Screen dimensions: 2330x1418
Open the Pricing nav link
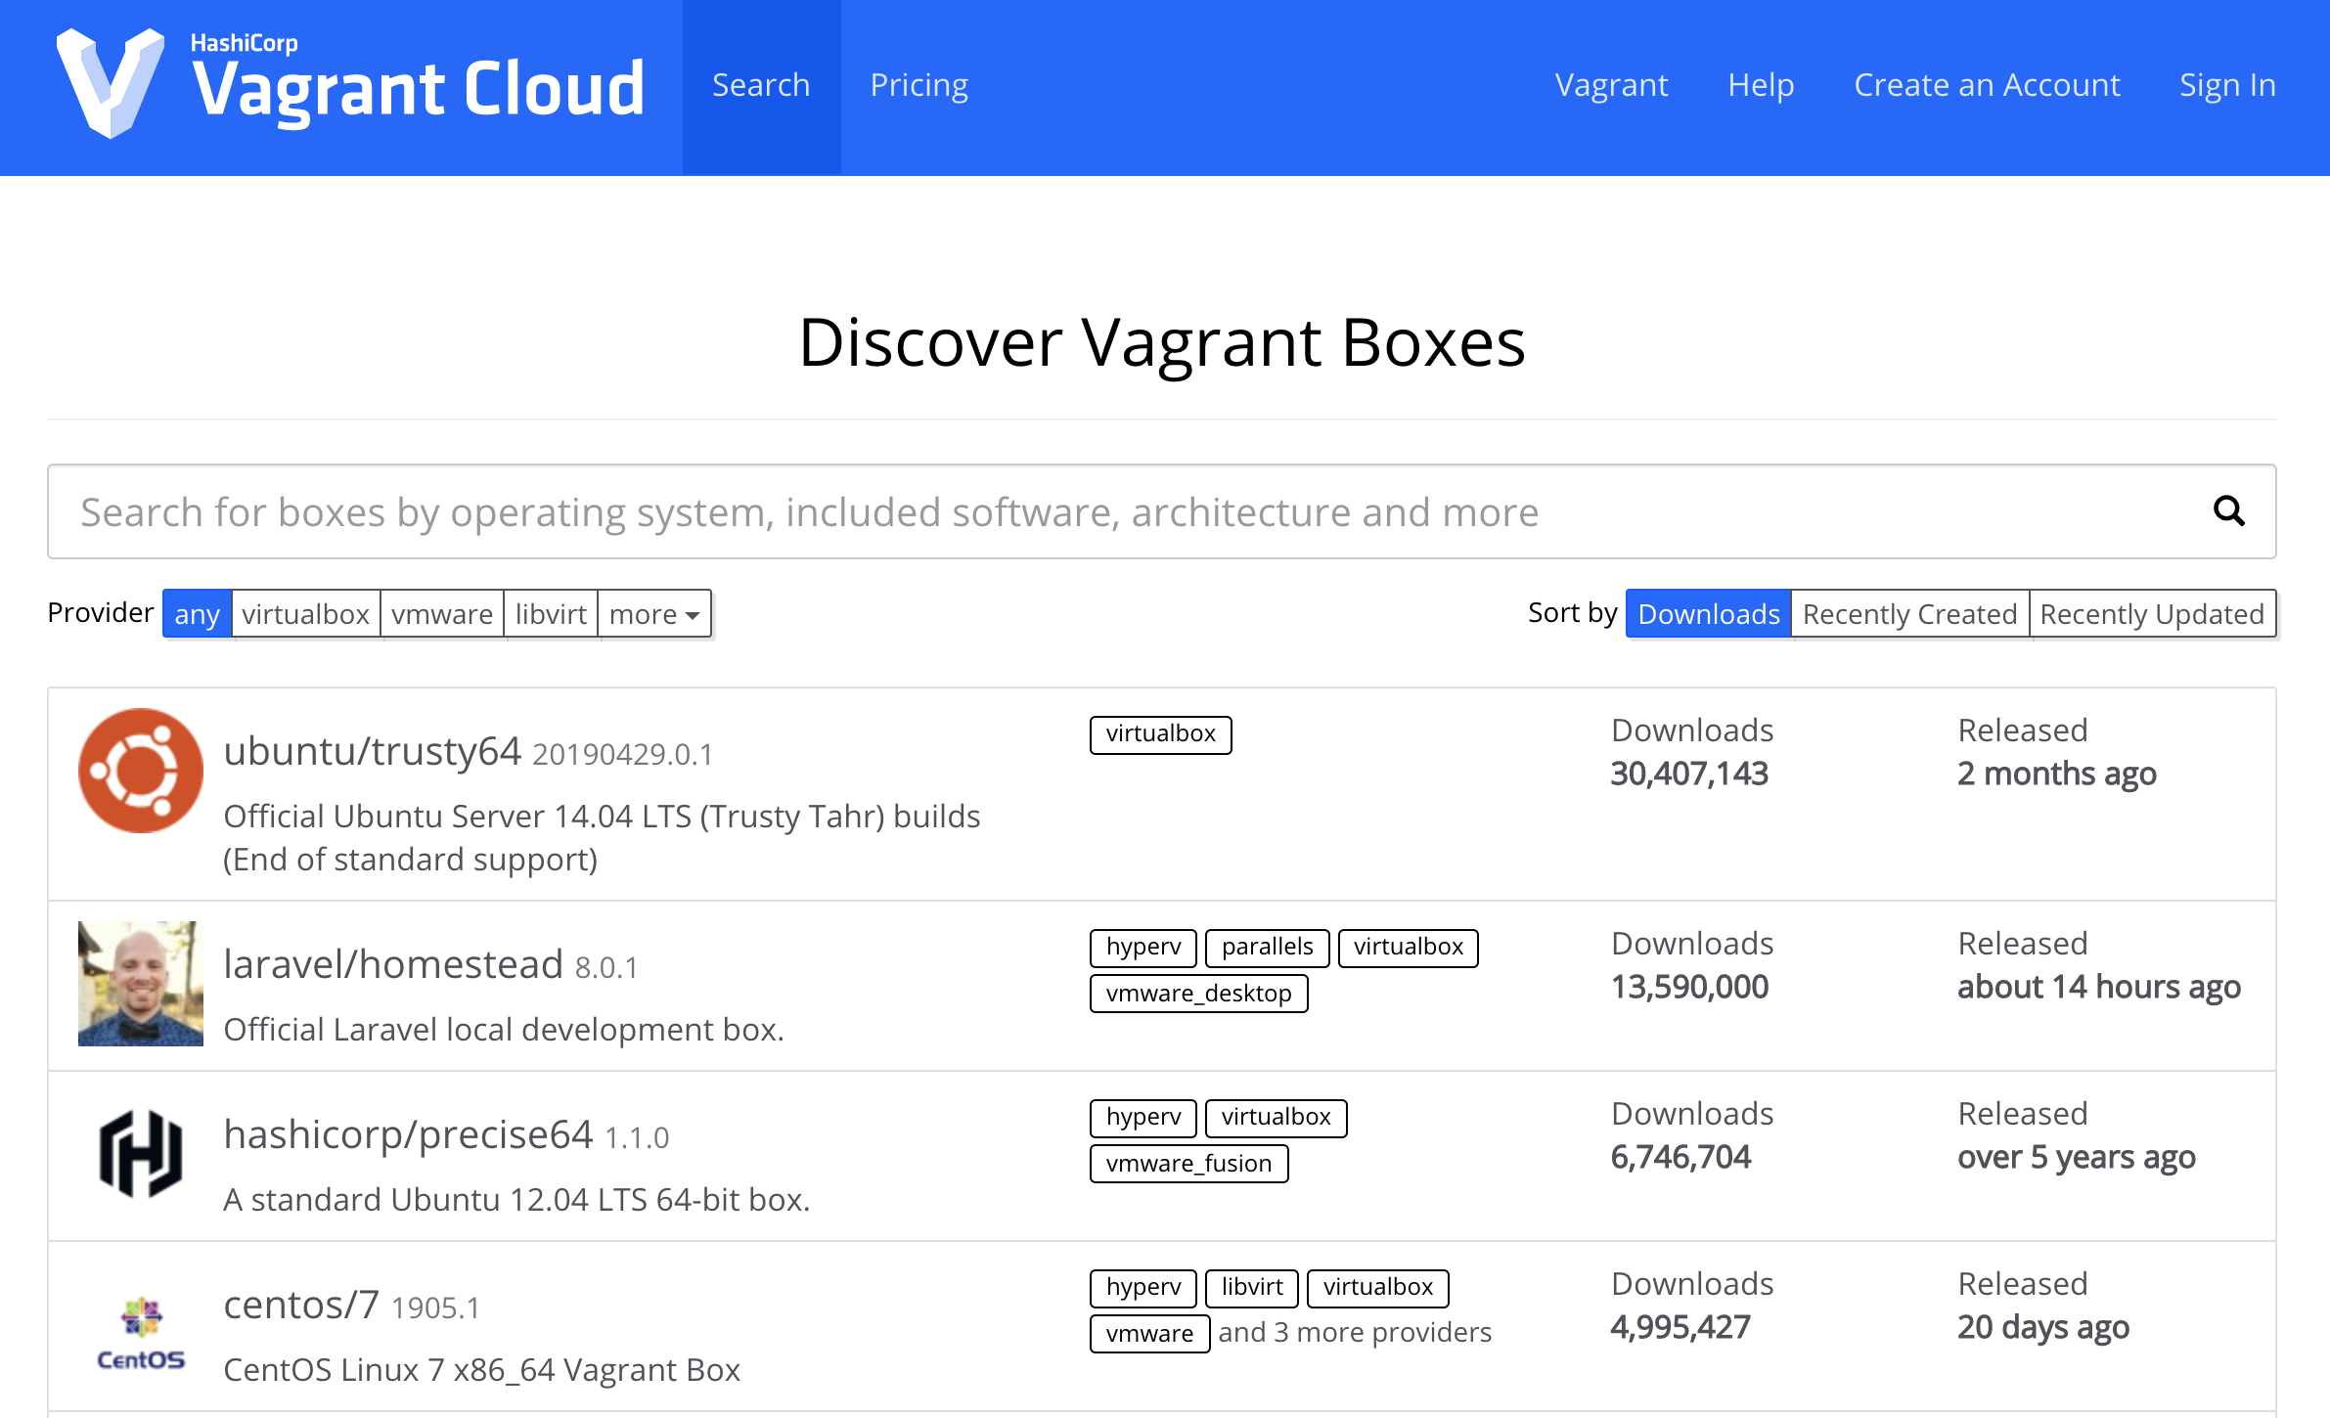tap(919, 86)
